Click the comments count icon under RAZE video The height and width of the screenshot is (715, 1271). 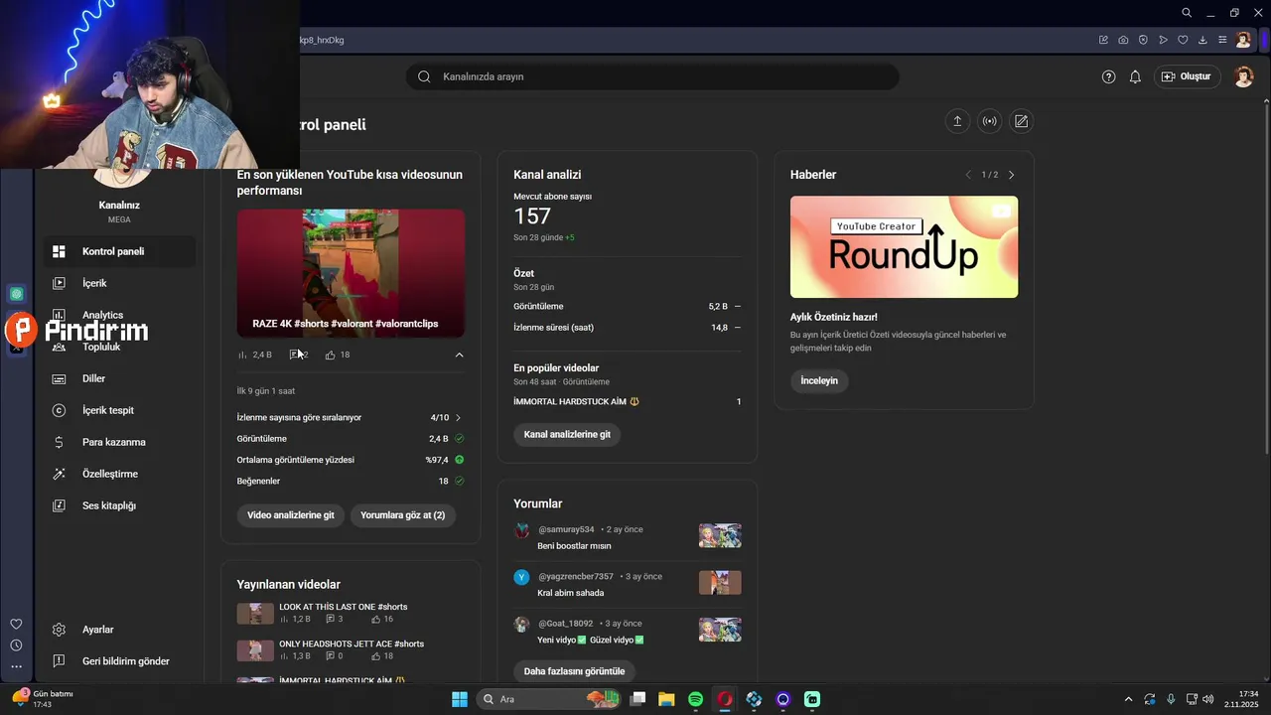[295, 355]
